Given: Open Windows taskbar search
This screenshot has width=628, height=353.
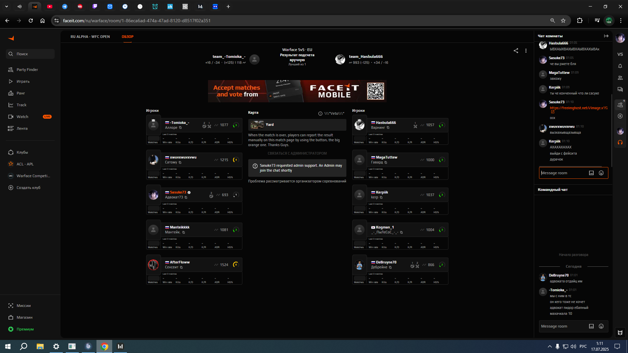Looking at the screenshot, I should (24, 346).
